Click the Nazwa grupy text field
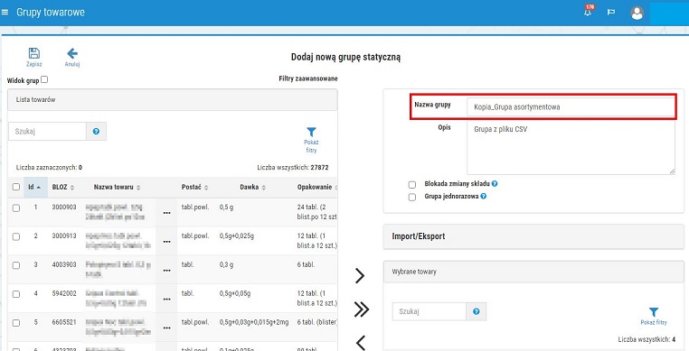 [x=571, y=106]
